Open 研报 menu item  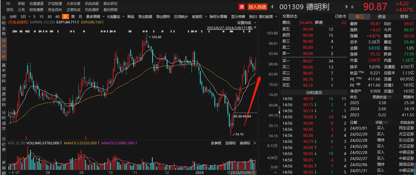(21, 4)
